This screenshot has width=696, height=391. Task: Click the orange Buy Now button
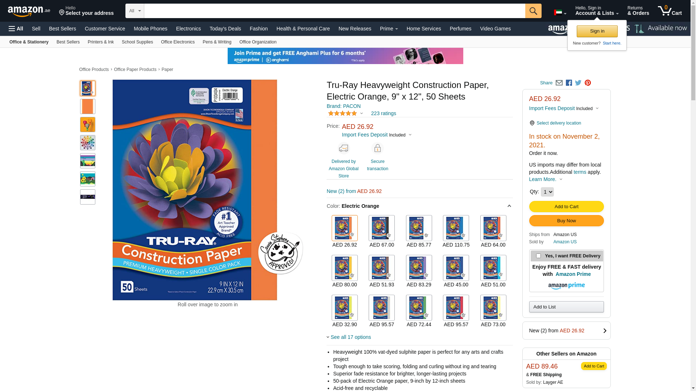click(566, 221)
